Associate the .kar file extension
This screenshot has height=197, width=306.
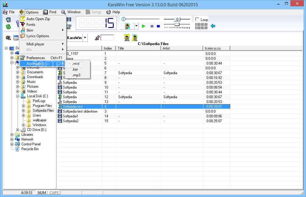click(75, 69)
